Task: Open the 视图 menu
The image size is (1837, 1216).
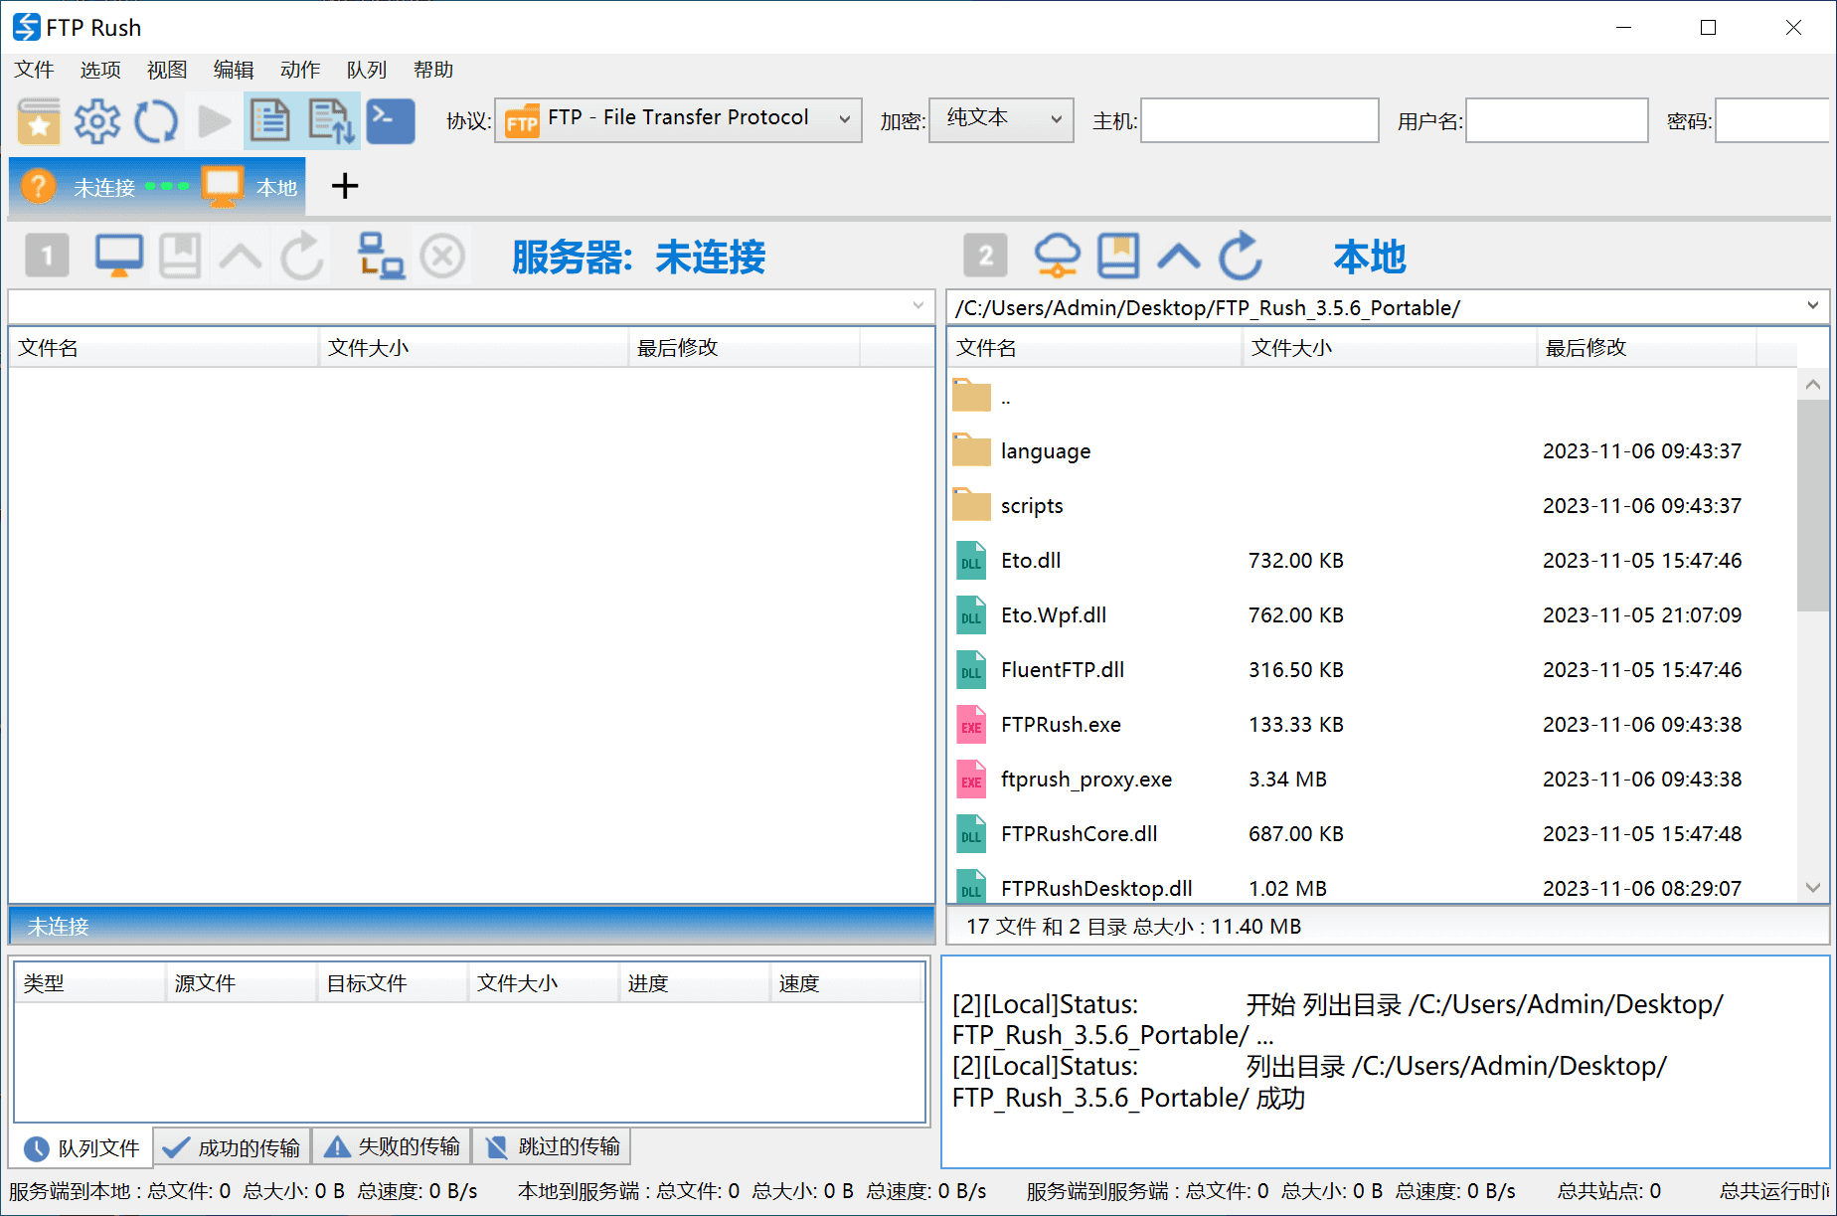Action: (167, 70)
